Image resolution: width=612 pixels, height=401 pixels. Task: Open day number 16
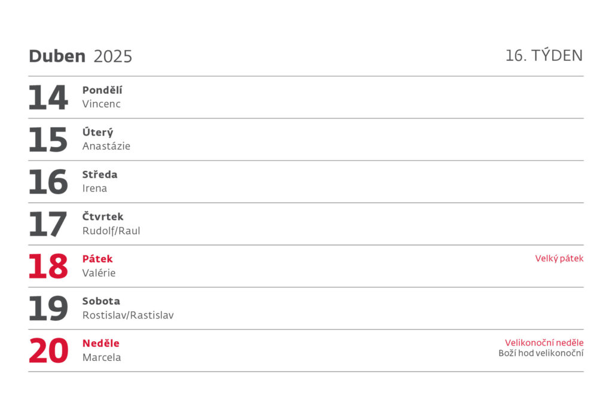tap(48, 182)
